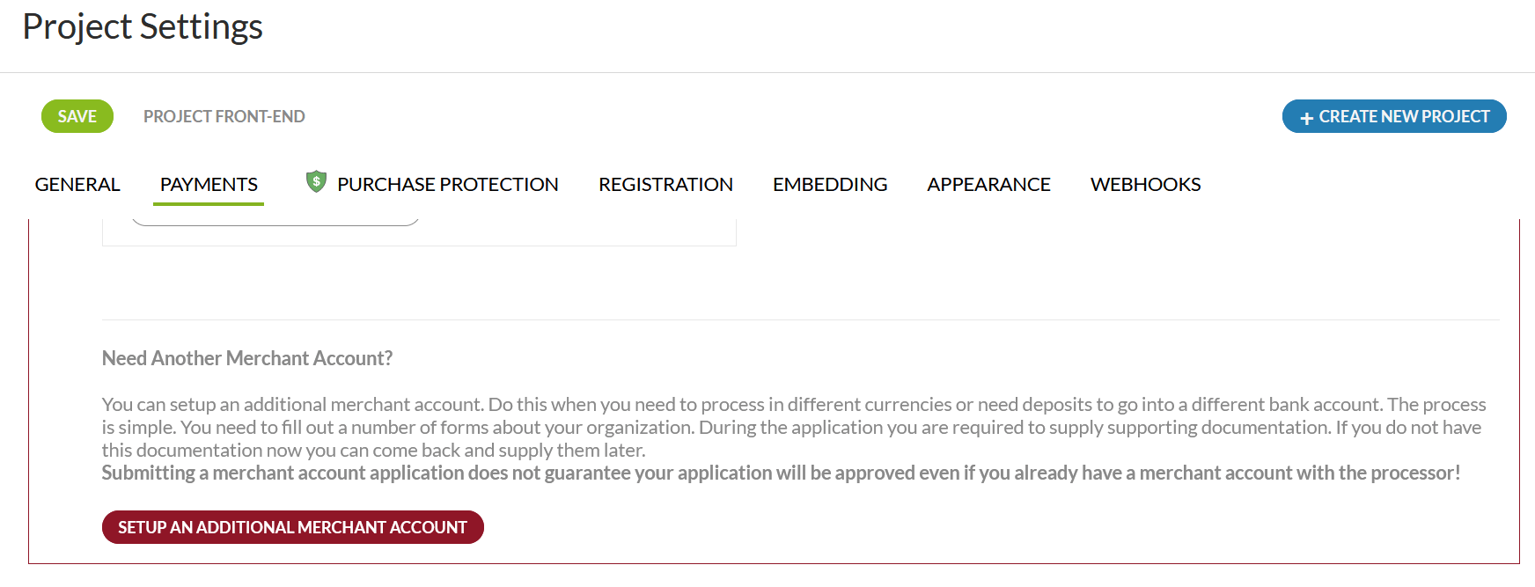Click the bold application approval warning text
The height and width of the screenshot is (587, 1535).
pyautogui.click(x=781, y=473)
